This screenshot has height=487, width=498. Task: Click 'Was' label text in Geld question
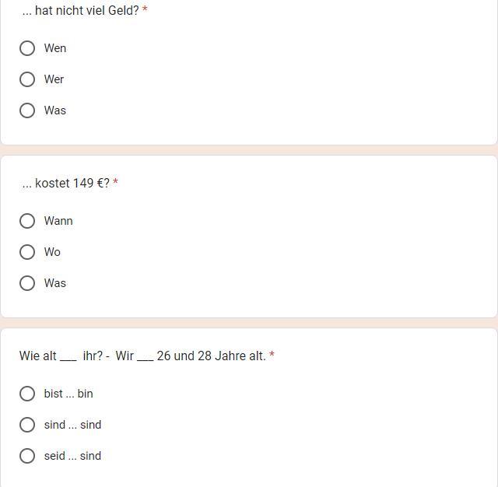click(55, 110)
